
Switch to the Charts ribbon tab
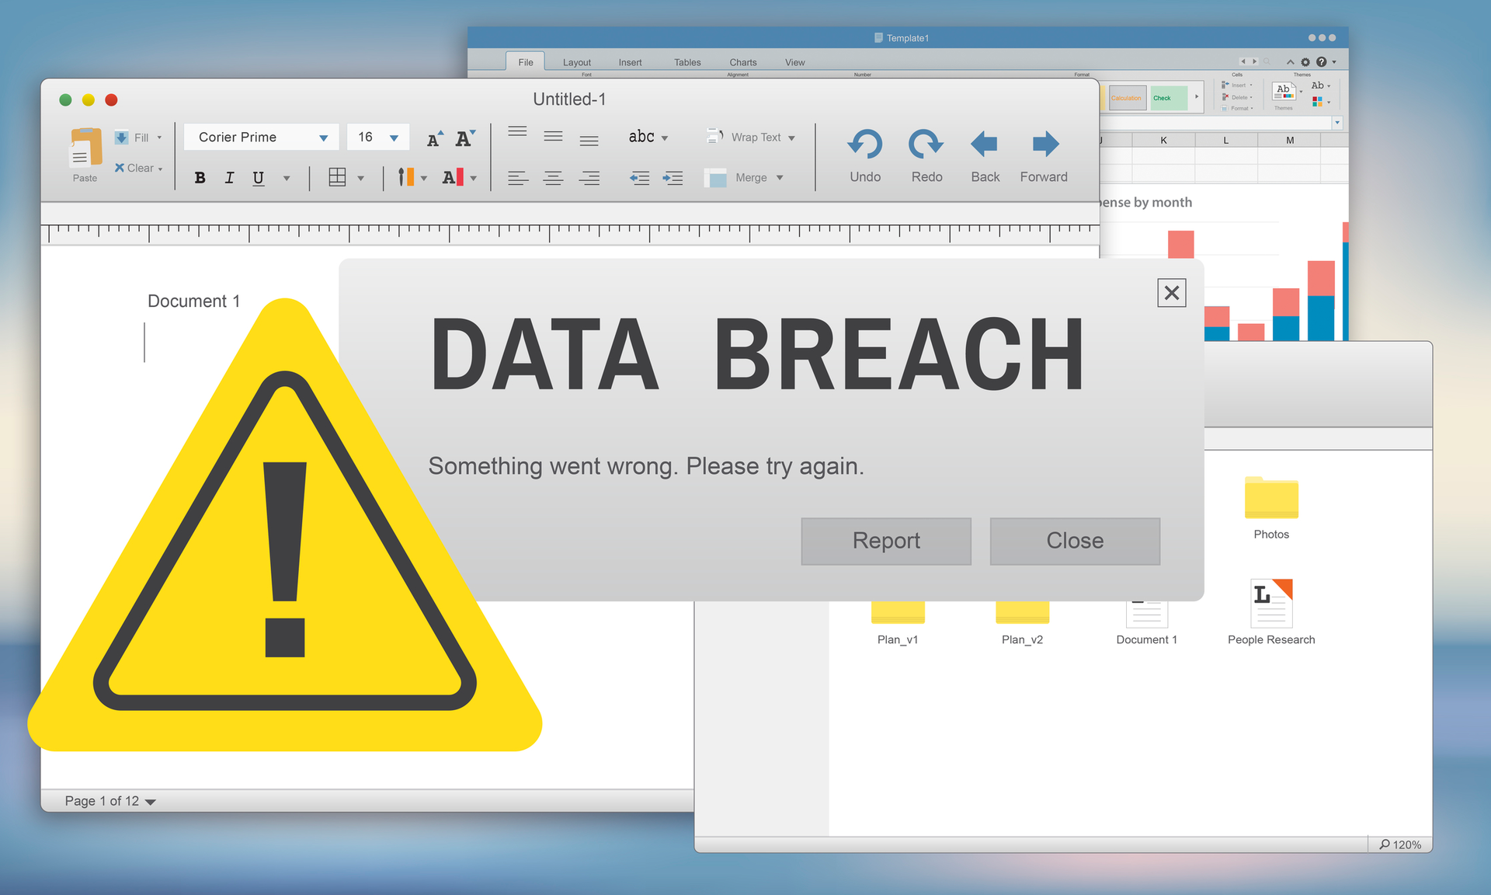(742, 62)
